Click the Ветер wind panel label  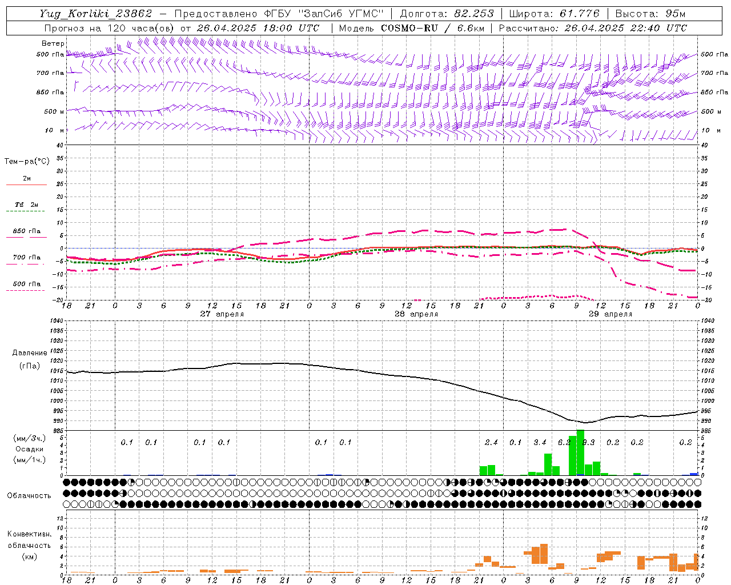53,43
